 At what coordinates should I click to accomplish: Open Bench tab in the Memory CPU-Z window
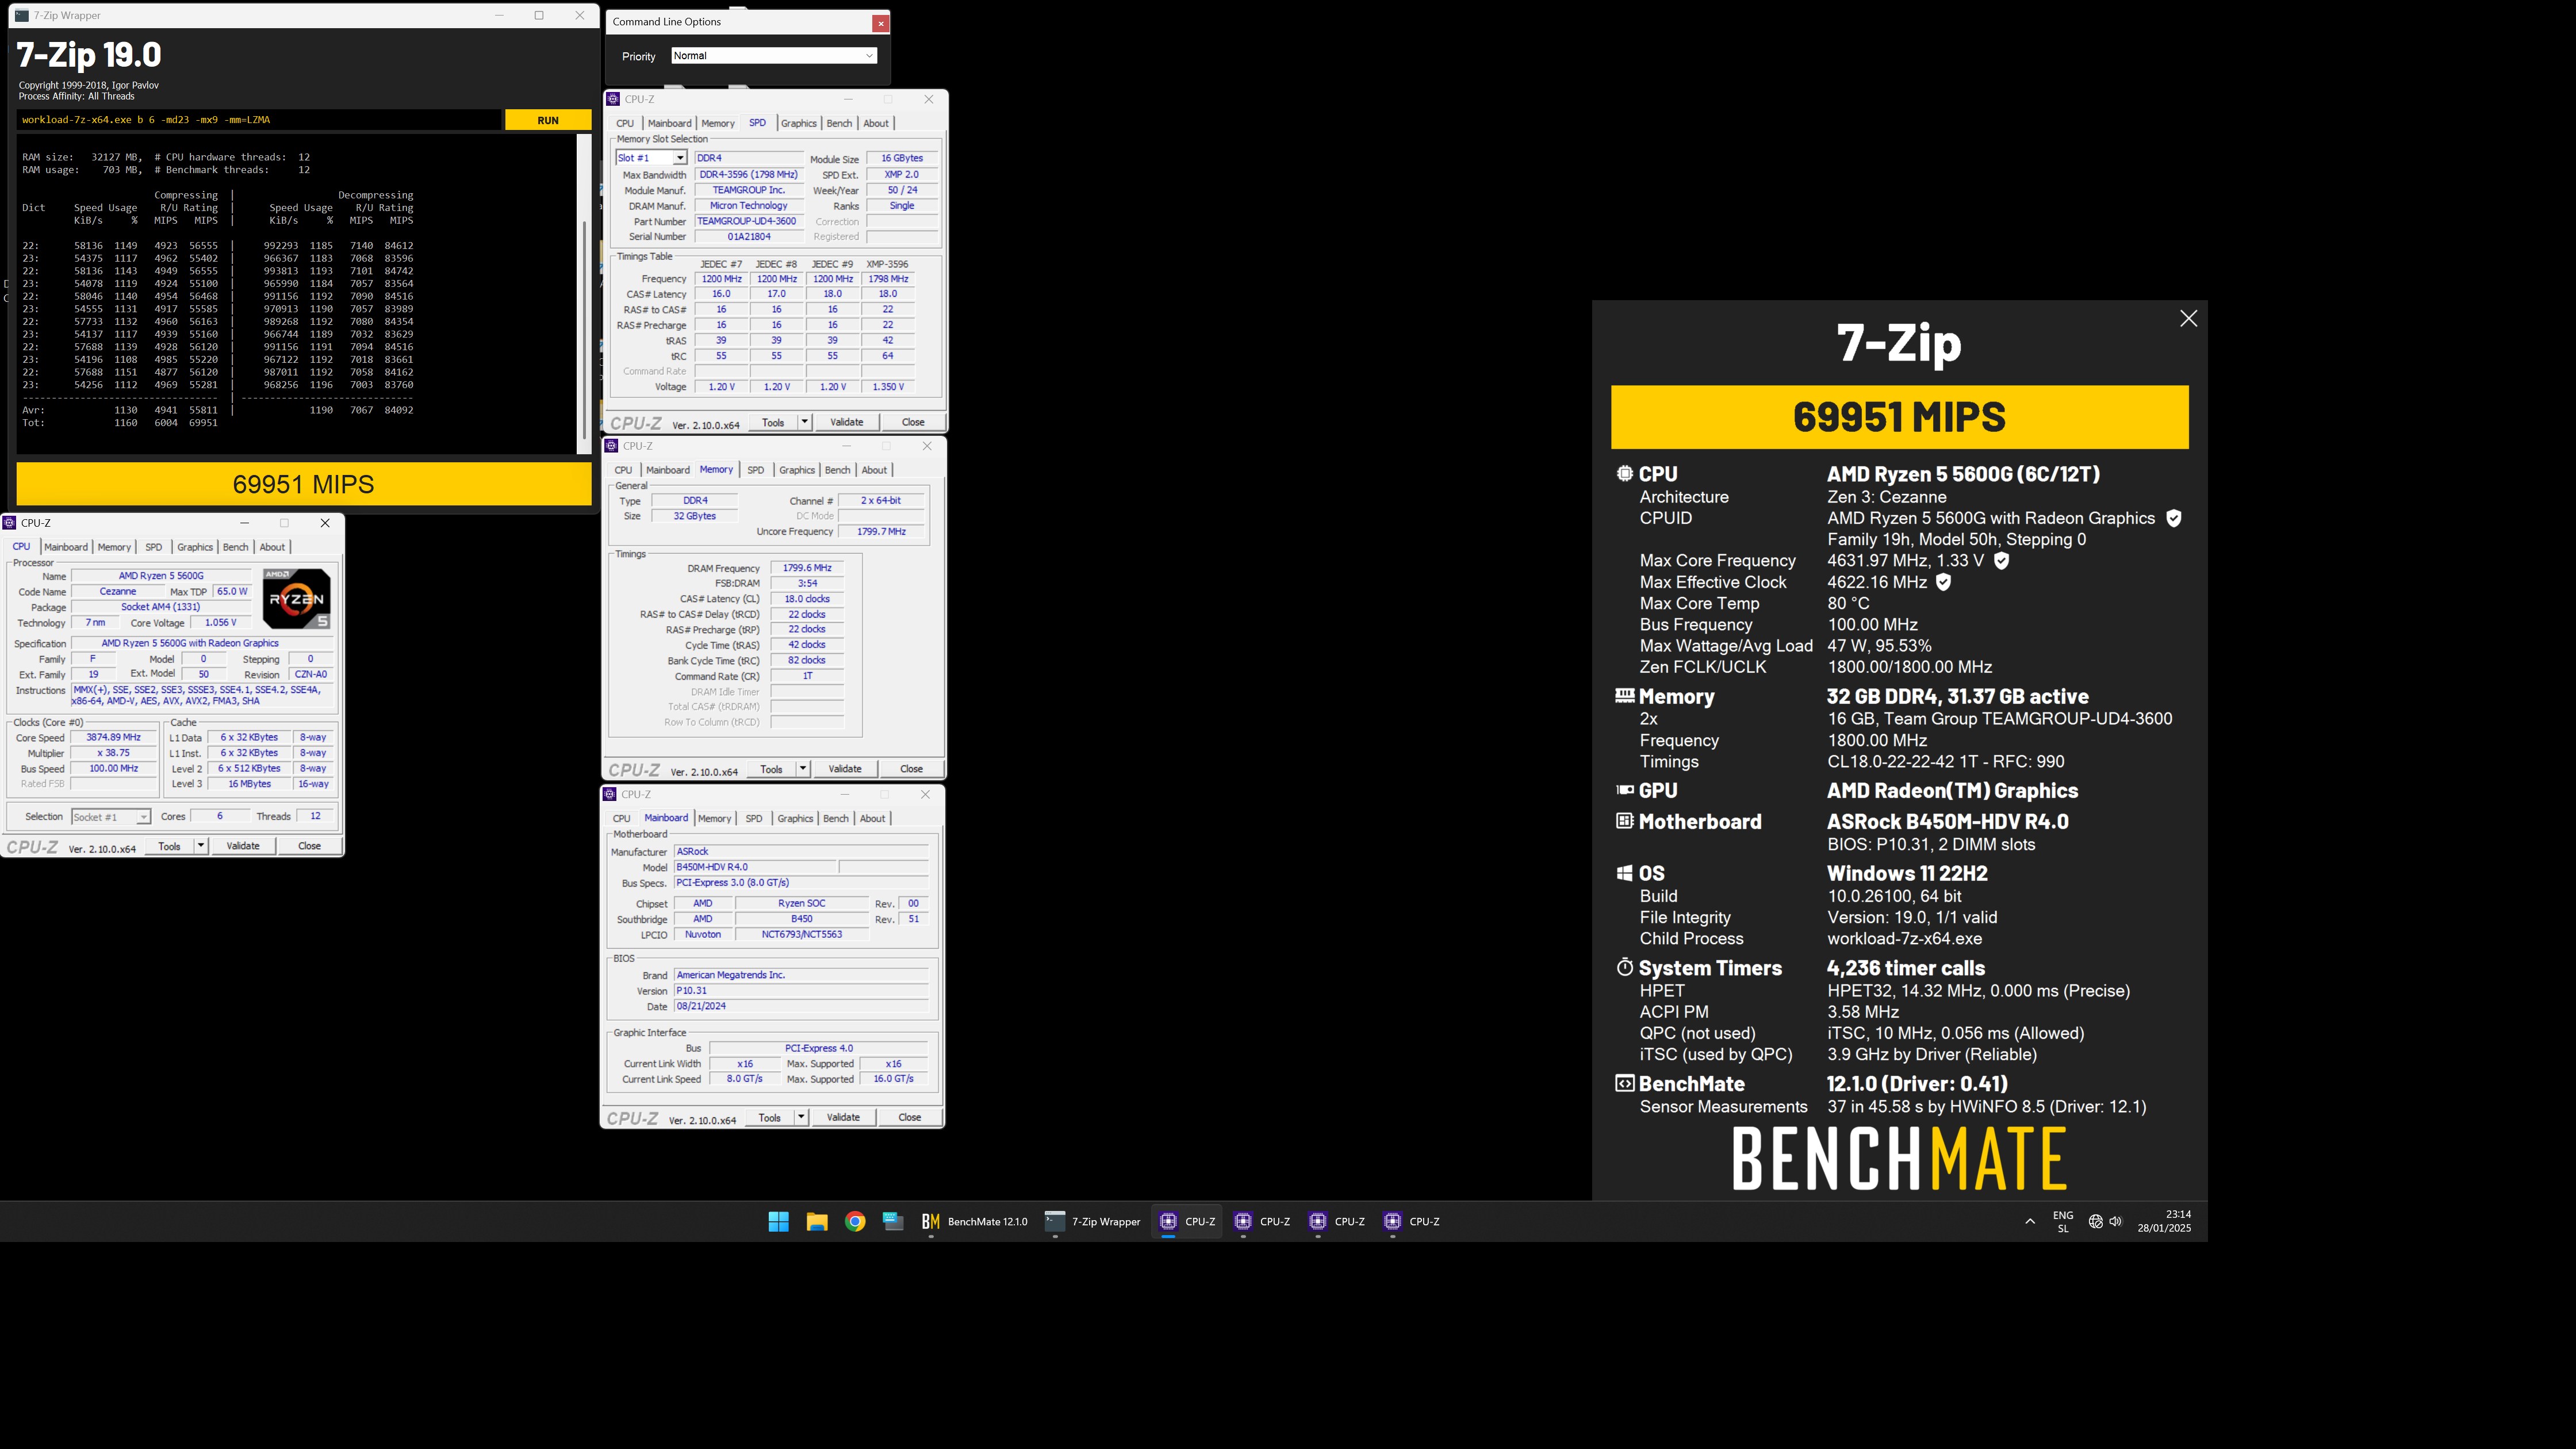coord(837,470)
